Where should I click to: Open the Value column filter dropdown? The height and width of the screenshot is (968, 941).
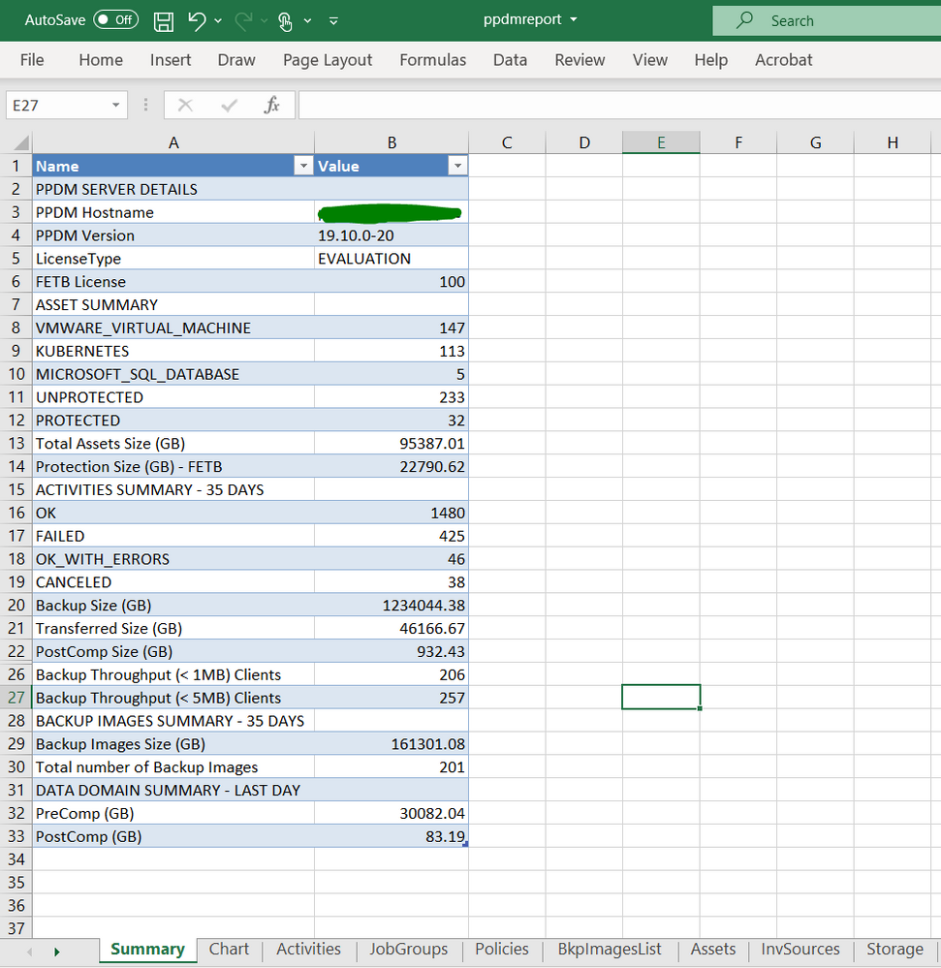[x=457, y=166]
